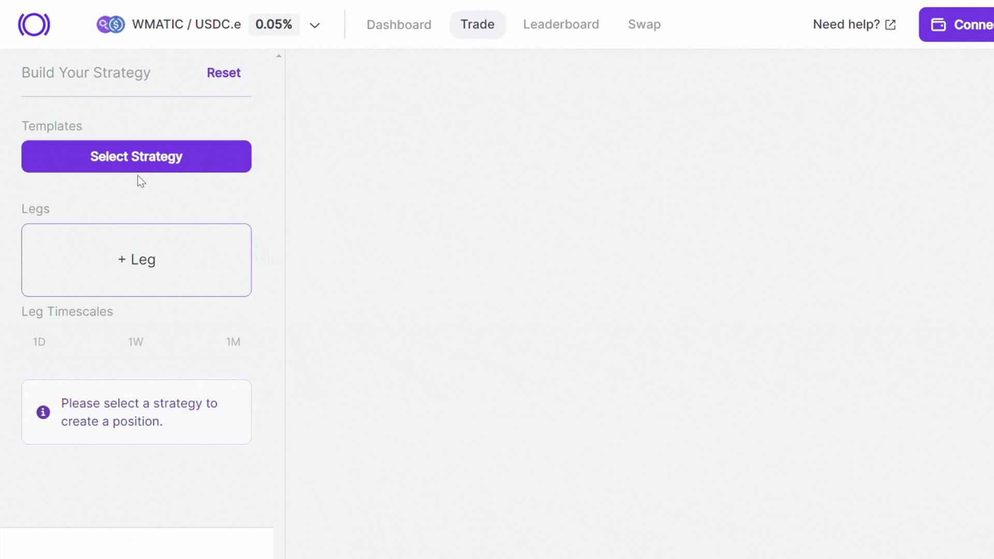The height and width of the screenshot is (559, 994).
Task: Open the WMATIC / USDC.e pair selector
Action: [x=186, y=24]
